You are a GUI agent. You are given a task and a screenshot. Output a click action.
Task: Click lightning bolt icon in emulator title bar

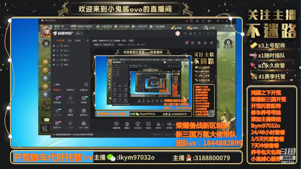[186, 21]
